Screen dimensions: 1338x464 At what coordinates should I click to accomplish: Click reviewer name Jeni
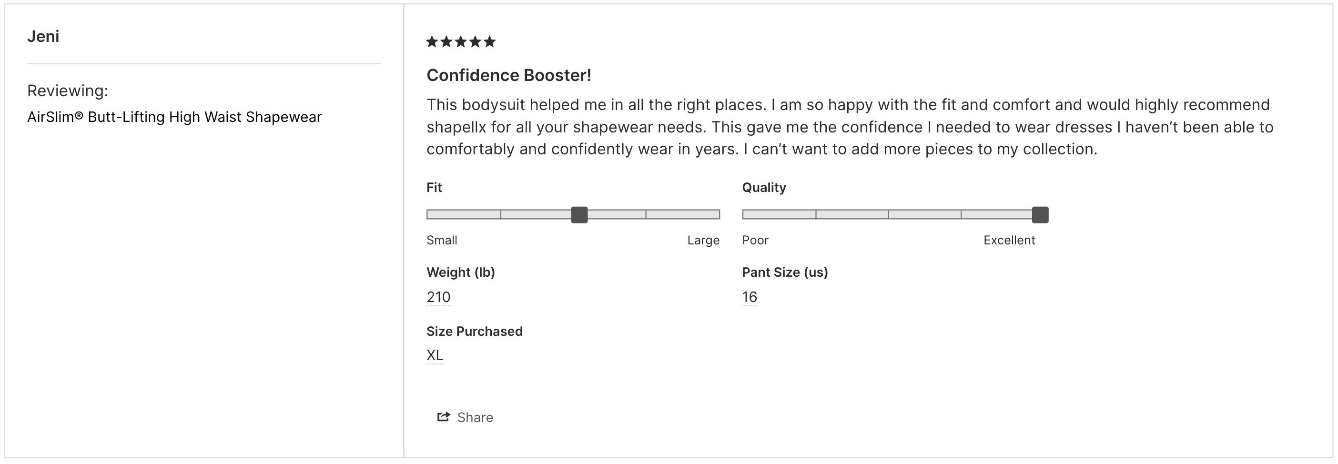pos(43,36)
